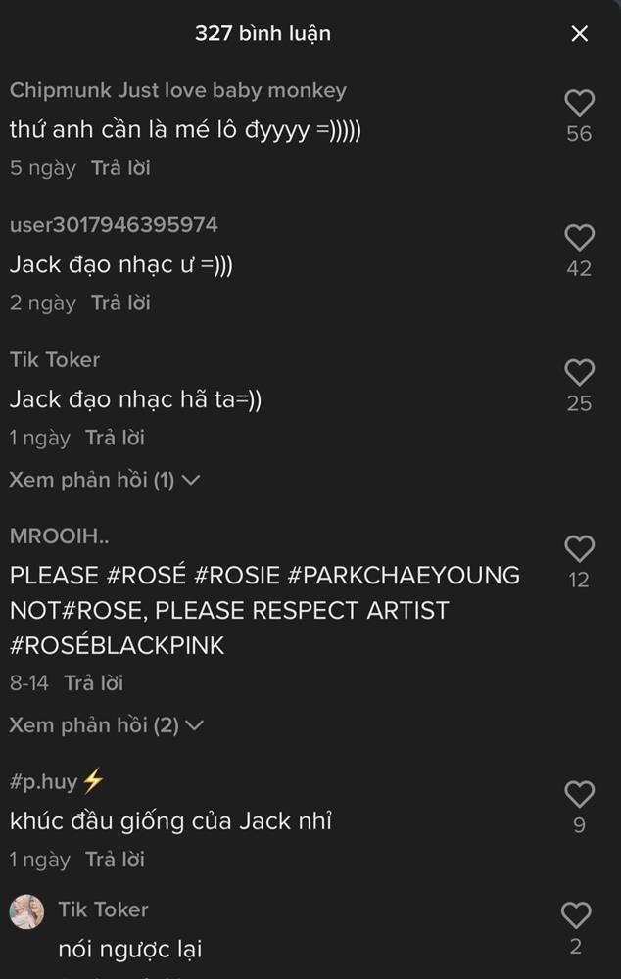Like Tik Toker's 'Jack đạo nhạc hã ta' comment
Screen dimensions: 621x979
point(579,373)
